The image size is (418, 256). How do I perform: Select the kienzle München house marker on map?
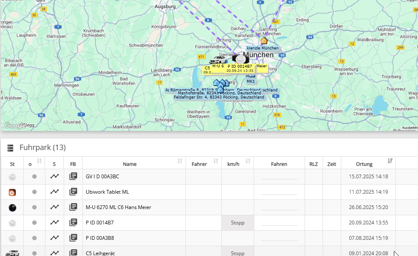pos(264,41)
